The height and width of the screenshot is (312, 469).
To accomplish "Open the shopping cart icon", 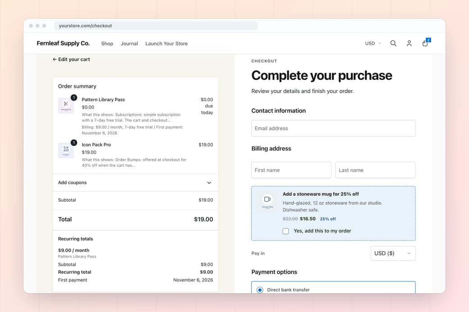I will point(425,43).
